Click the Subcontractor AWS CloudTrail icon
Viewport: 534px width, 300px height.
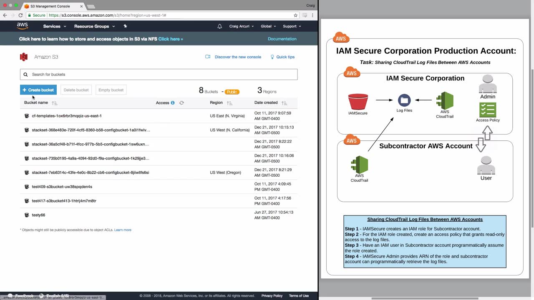pos(359,165)
